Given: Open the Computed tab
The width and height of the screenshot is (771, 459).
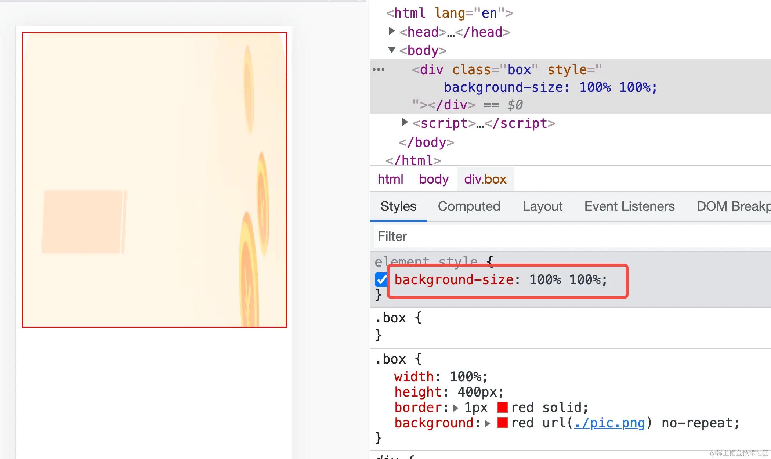Looking at the screenshot, I should click(469, 206).
